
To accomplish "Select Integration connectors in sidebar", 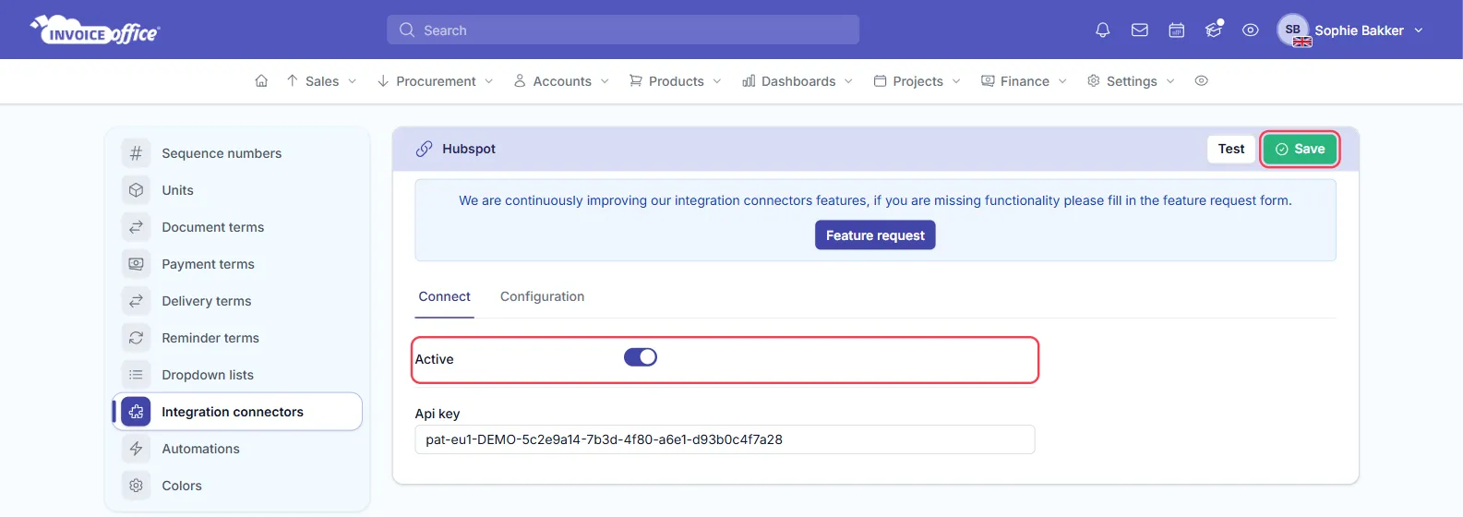I will tap(237, 412).
